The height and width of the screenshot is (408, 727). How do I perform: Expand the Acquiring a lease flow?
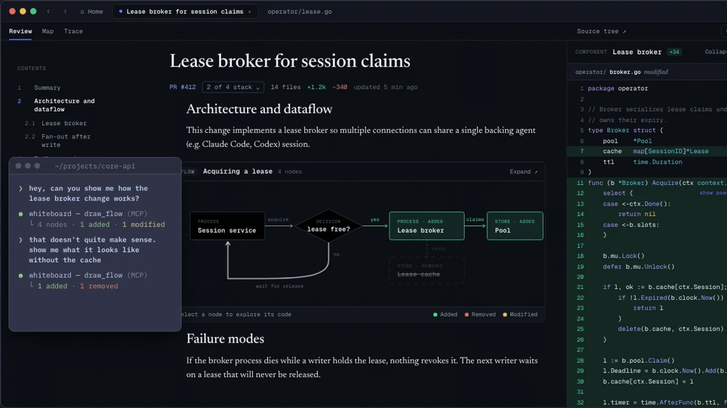[x=523, y=172]
